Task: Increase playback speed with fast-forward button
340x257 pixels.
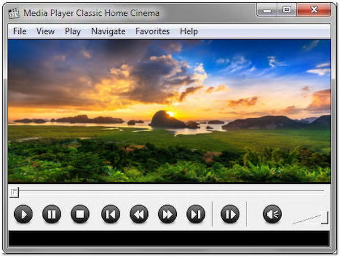Action: tap(167, 214)
